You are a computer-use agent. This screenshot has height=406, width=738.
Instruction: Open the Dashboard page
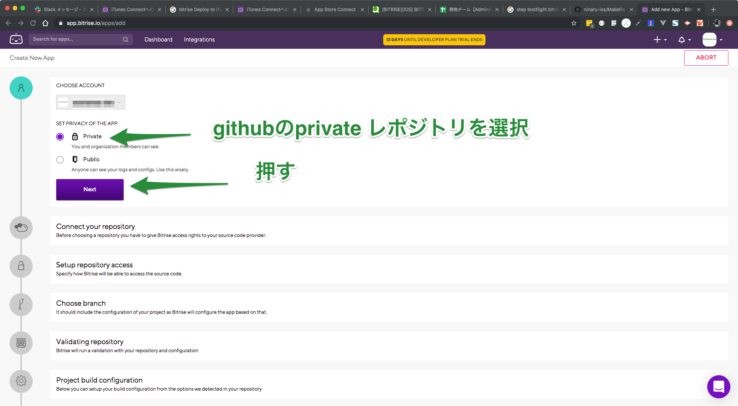click(x=158, y=40)
